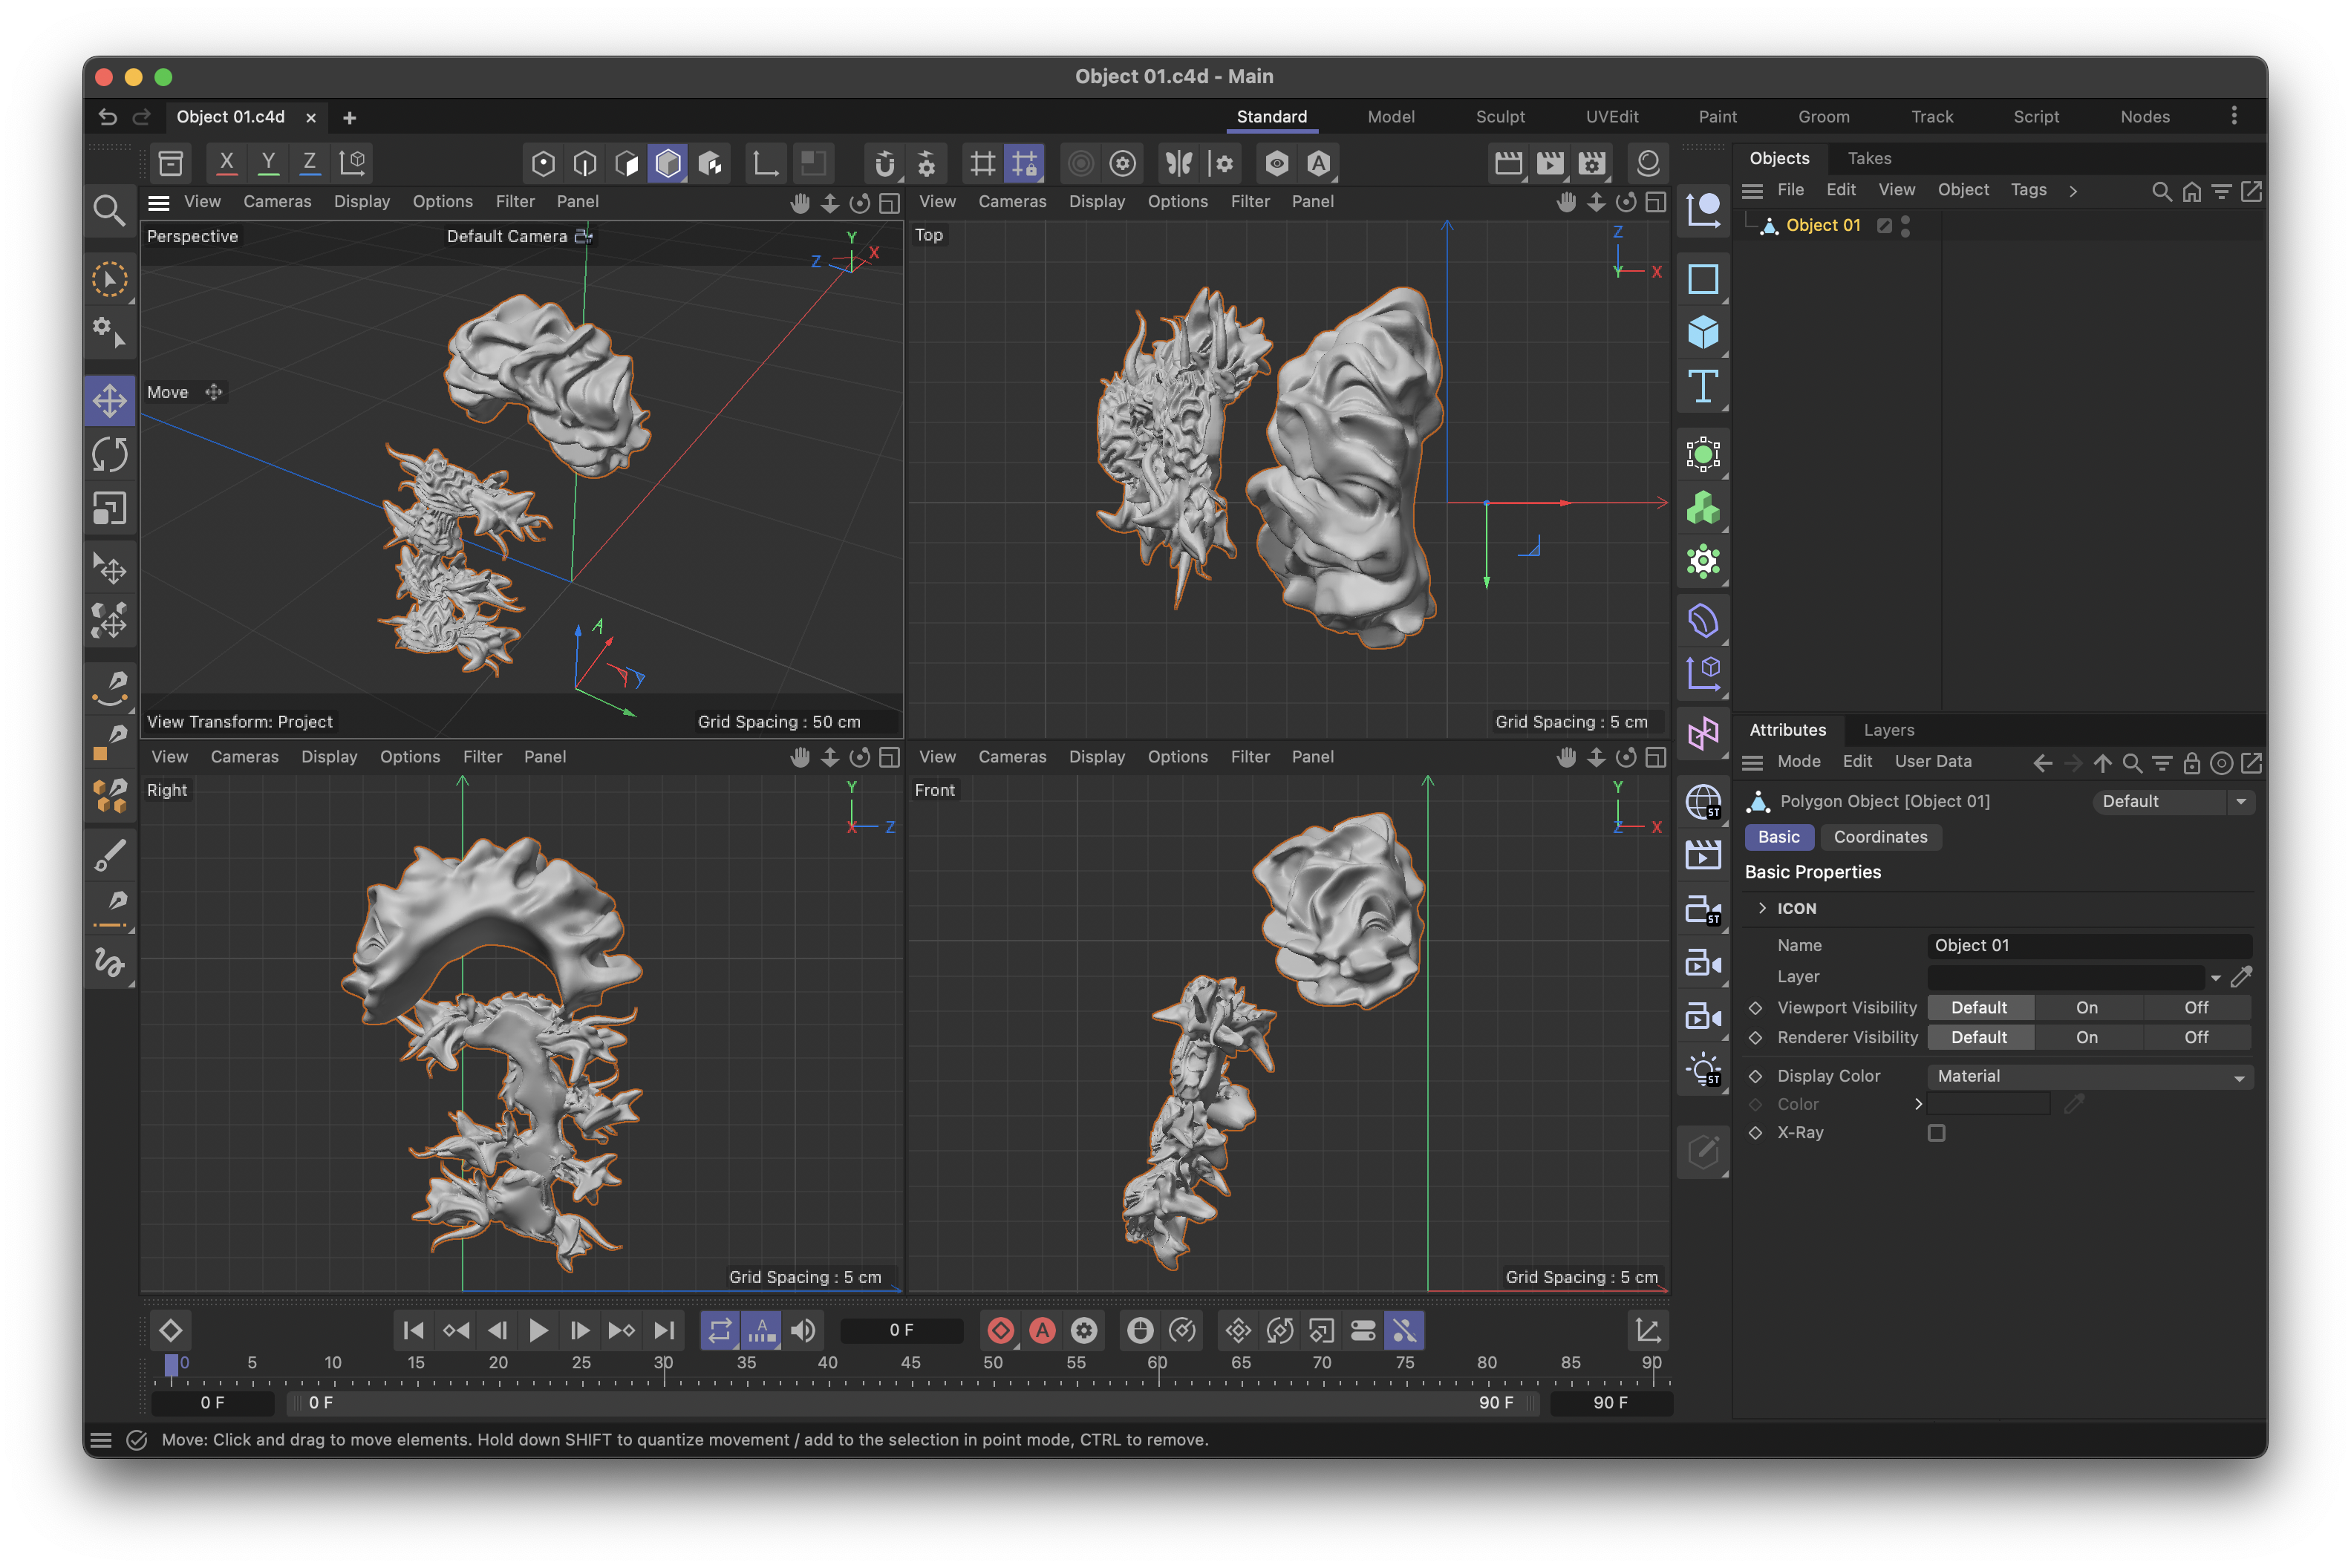Add a Light object from right palette
This screenshot has height=1568, width=2351.
[x=1703, y=1070]
